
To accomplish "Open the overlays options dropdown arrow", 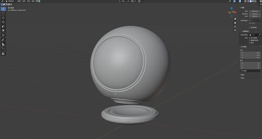I will coord(242,1).
